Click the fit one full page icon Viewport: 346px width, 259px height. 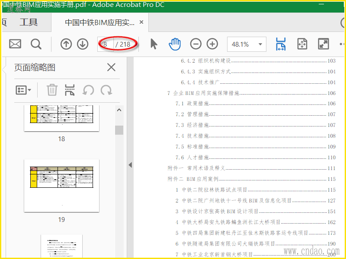coord(302,44)
